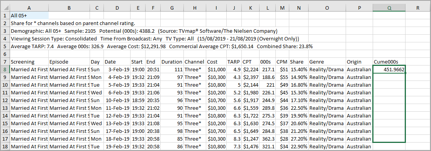
Task: Select the 000s value 226.1
Action: coord(268,92)
